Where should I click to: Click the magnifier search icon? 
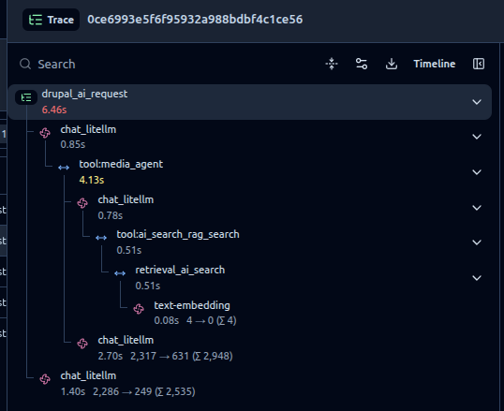tap(25, 64)
